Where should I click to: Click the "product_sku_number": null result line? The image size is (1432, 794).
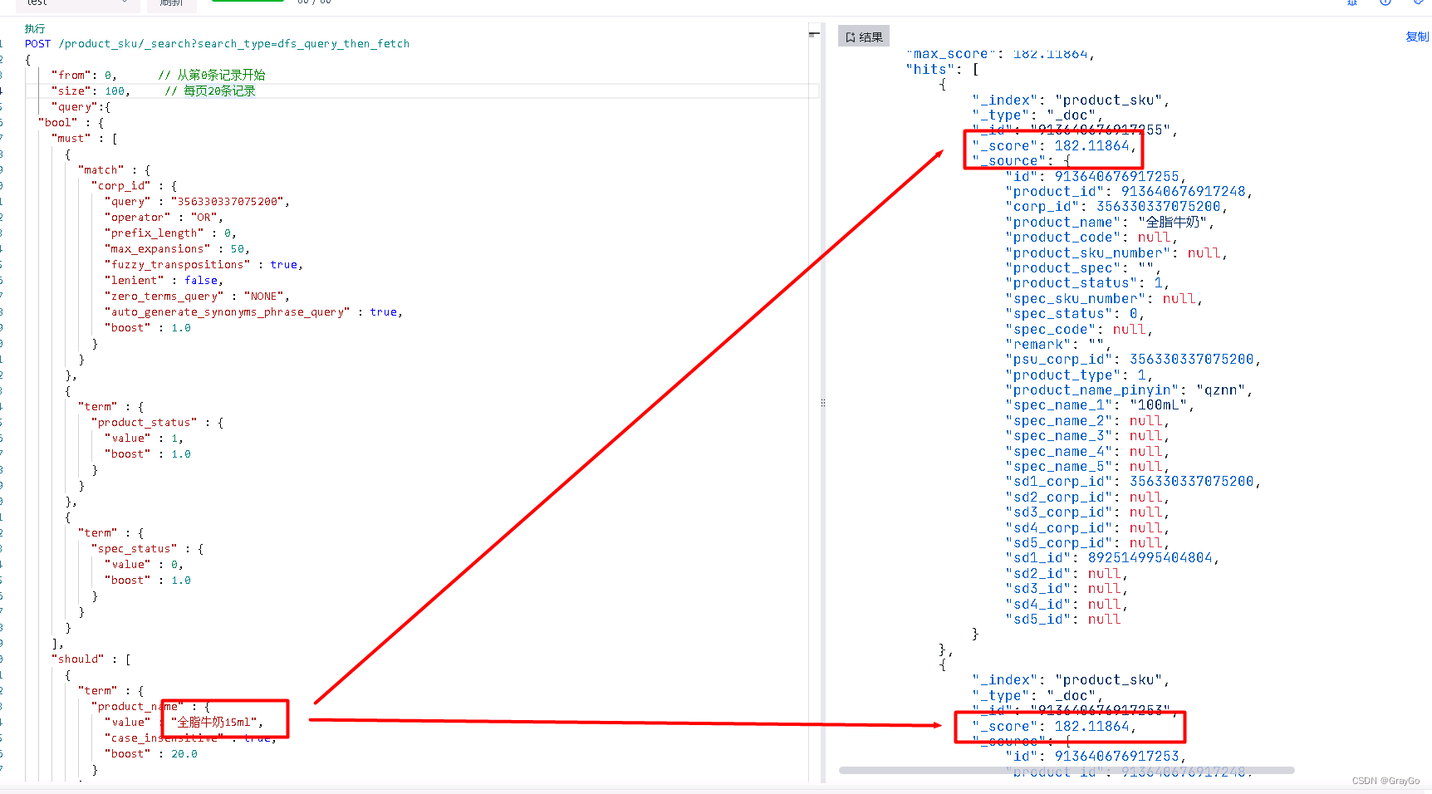[1116, 252]
